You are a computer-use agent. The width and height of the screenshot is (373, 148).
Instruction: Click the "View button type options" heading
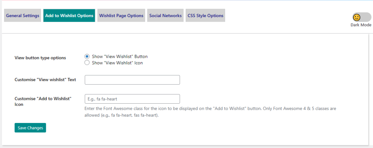(40, 58)
